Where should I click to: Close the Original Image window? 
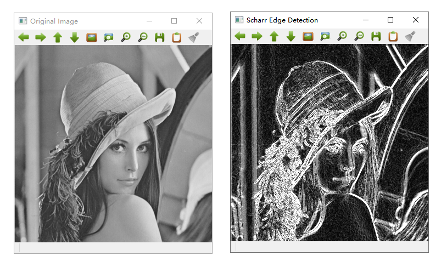tap(199, 21)
